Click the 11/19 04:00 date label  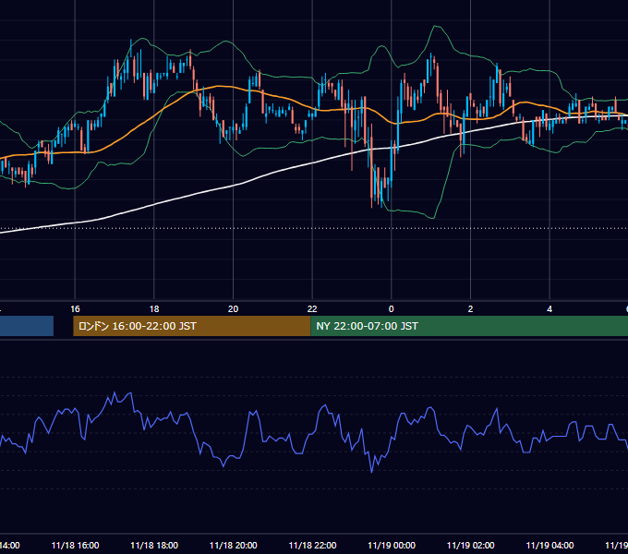coord(549,545)
